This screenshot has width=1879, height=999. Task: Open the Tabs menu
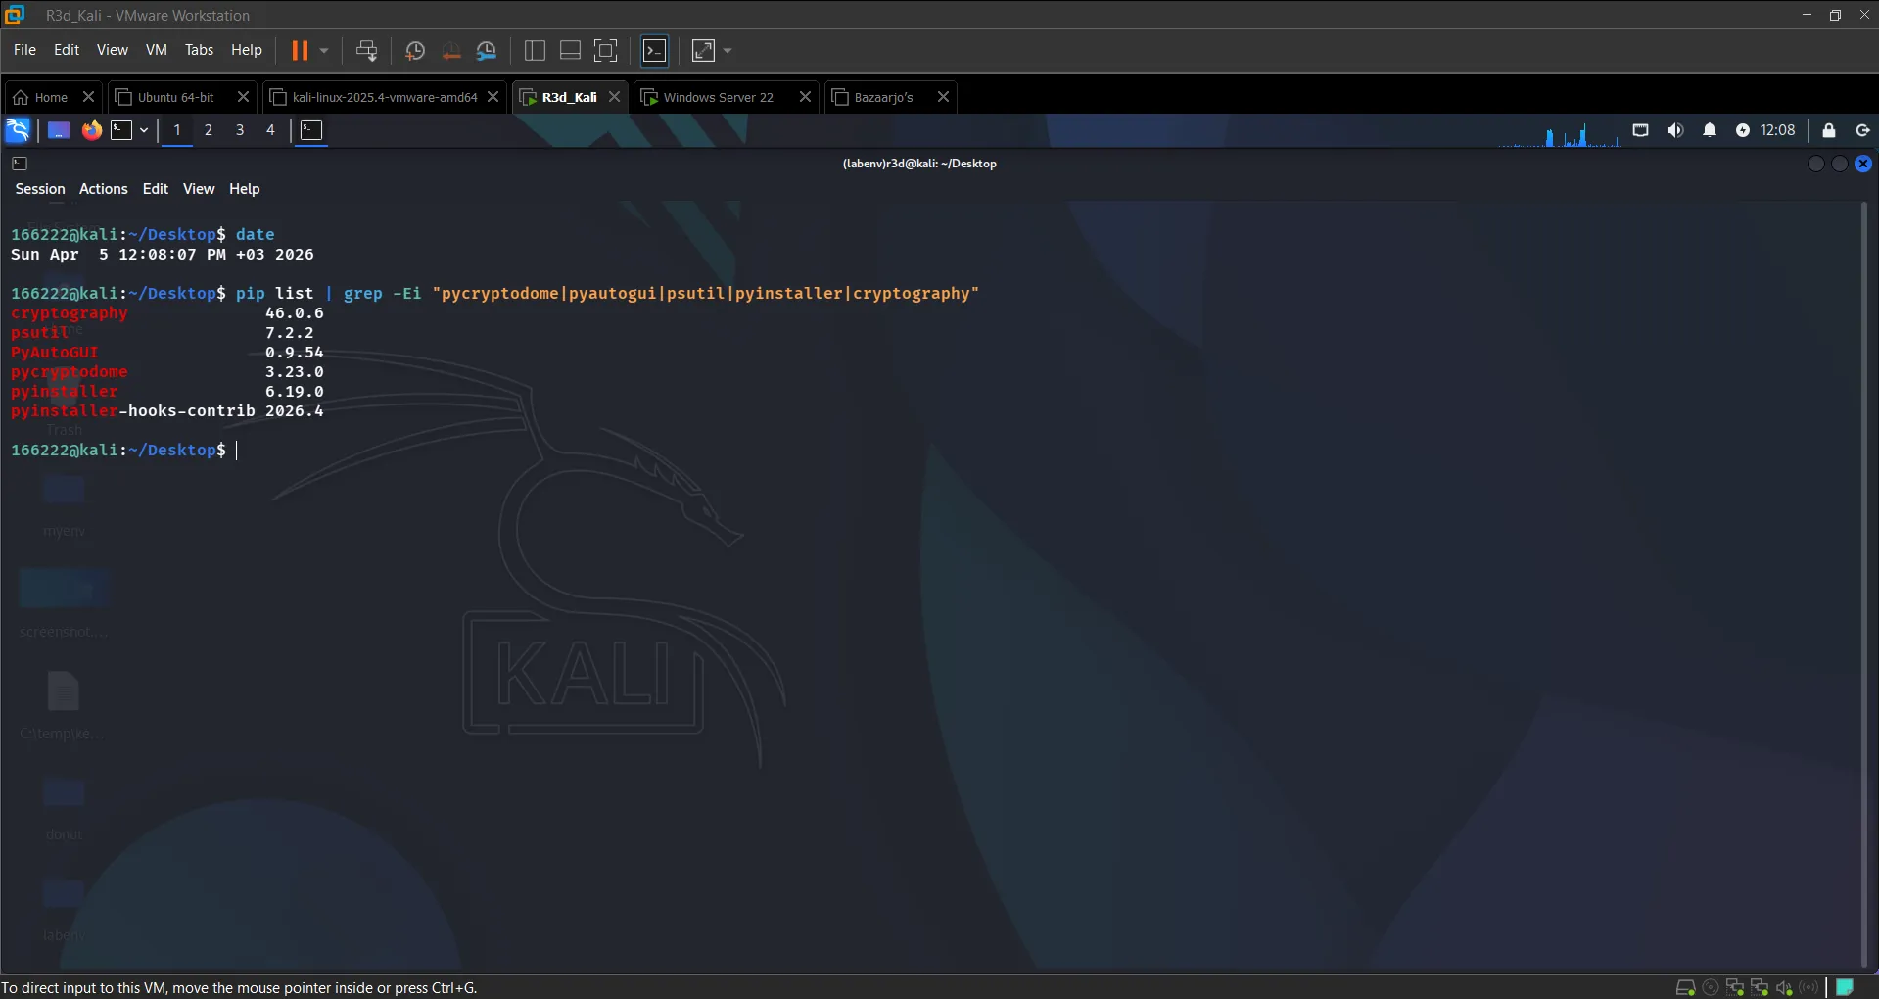pyautogui.click(x=199, y=50)
